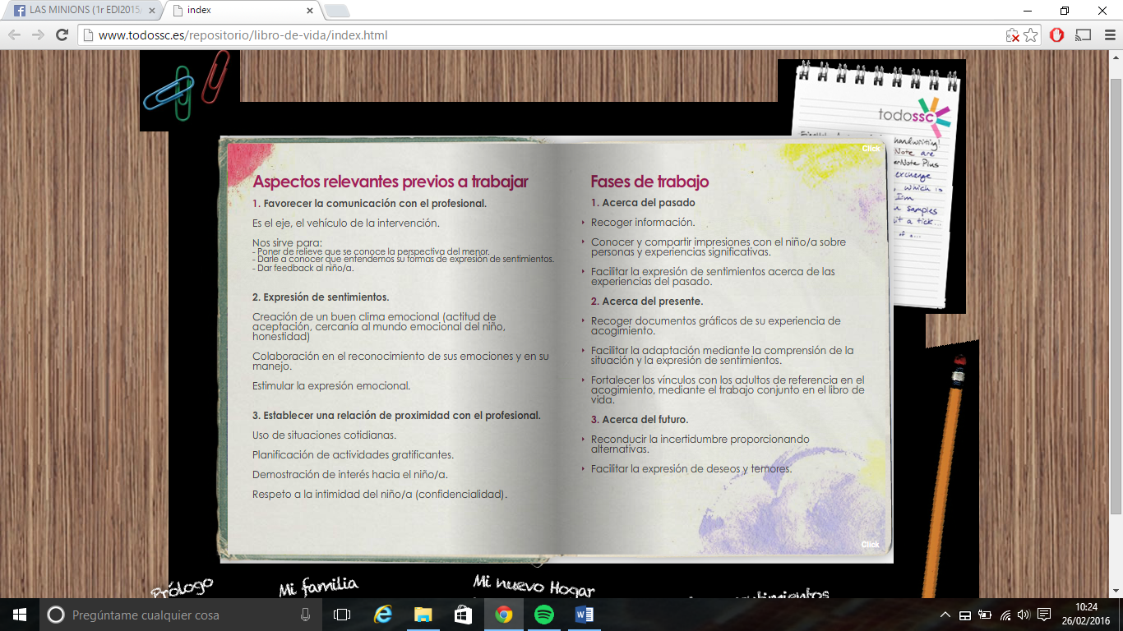Launch Internet Explorer from the taskbar
The width and height of the screenshot is (1123, 631).
[x=383, y=615]
